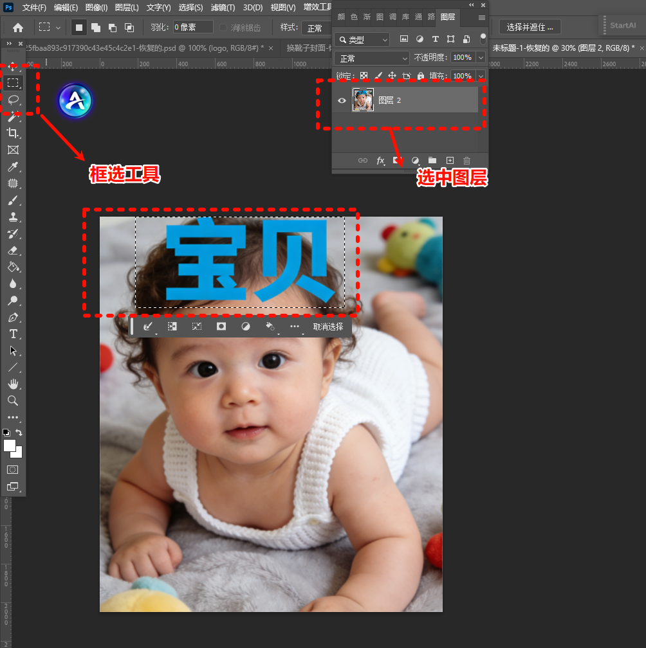This screenshot has height=648, width=646.
Task: Select the Lasso tool
Action: pos(13,100)
